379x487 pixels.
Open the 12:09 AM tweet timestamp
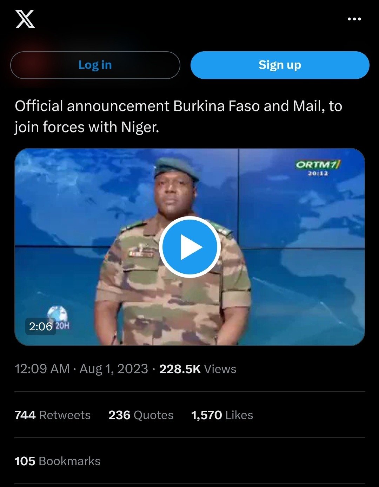pyautogui.click(x=42, y=369)
